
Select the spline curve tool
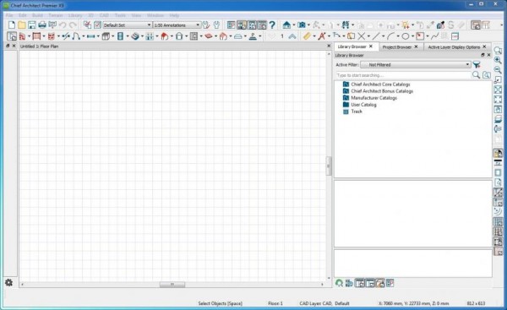pos(435,36)
